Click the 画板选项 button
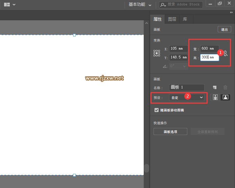The width and height of the screenshot is (235, 188). coord(170,132)
